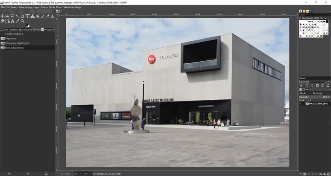331x176 pixels.
Task: Select the Text tool
Action: tap(12, 21)
